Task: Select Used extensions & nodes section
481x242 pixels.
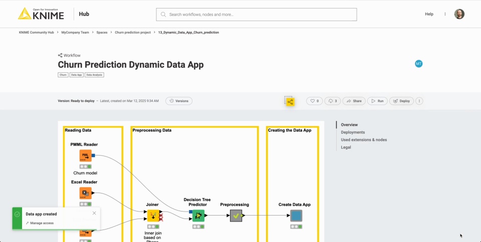Action: click(x=364, y=140)
